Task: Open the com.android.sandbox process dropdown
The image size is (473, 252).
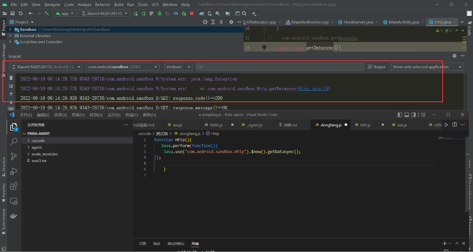Action: 123,67
